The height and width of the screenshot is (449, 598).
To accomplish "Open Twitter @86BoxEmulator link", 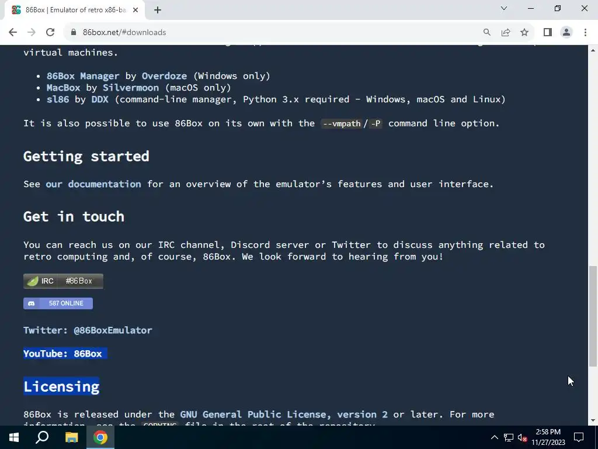I will pyautogui.click(x=88, y=330).
